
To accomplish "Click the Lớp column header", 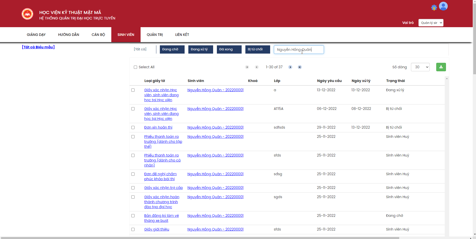I will pos(277,81).
